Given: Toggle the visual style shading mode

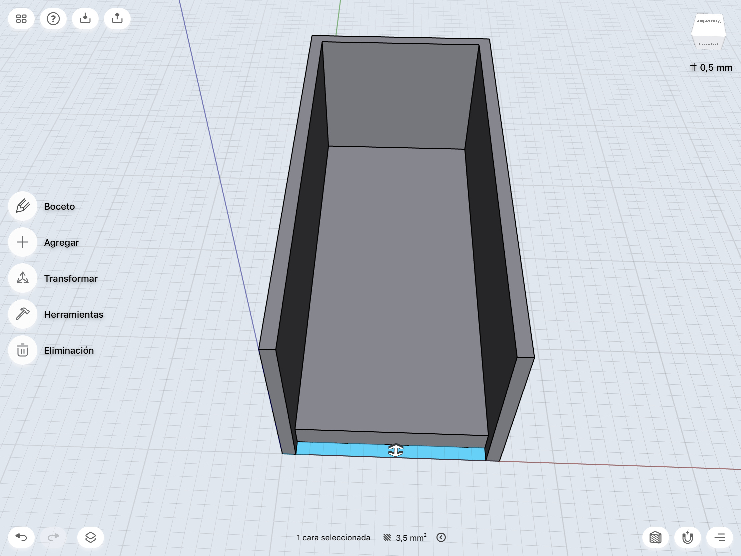Looking at the screenshot, I should [x=655, y=537].
